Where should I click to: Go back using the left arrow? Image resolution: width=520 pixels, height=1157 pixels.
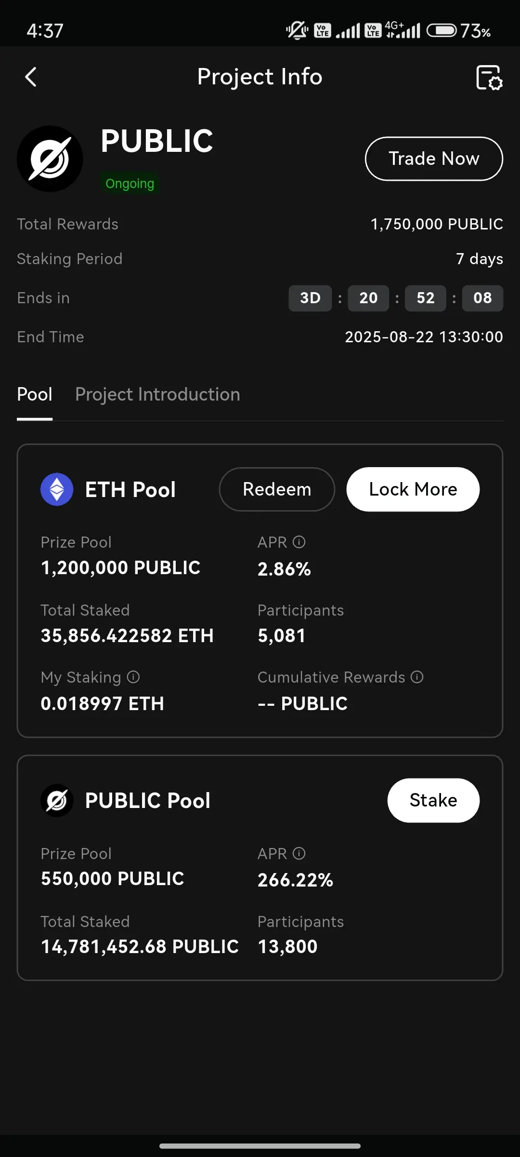pos(31,77)
